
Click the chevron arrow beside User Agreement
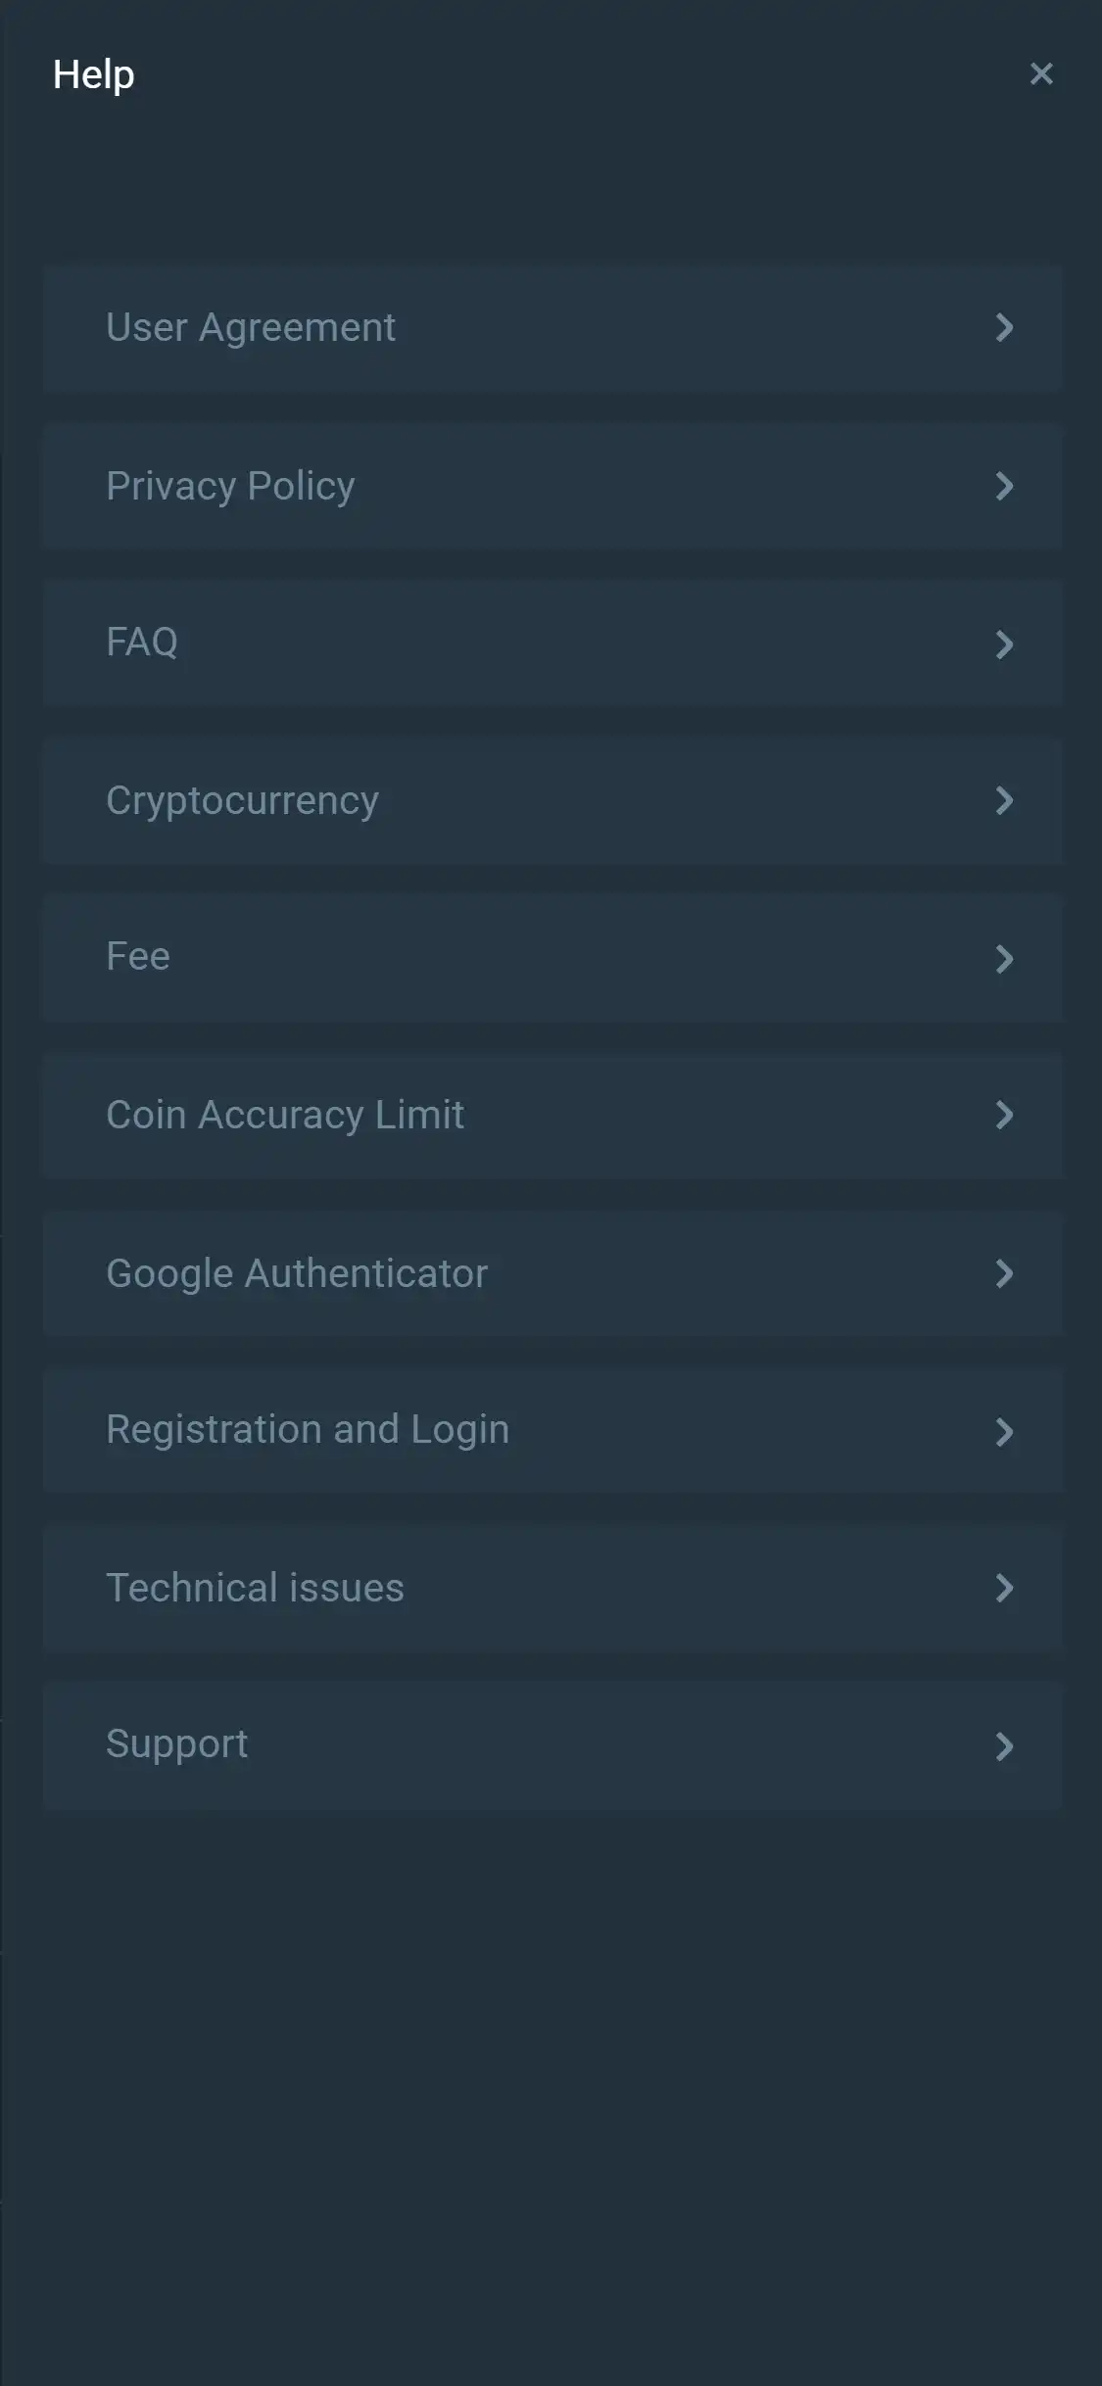pyautogui.click(x=1004, y=328)
